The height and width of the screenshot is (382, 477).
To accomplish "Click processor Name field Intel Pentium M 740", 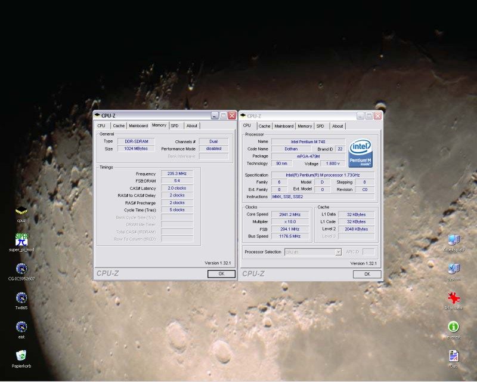I will (x=308, y=141).
